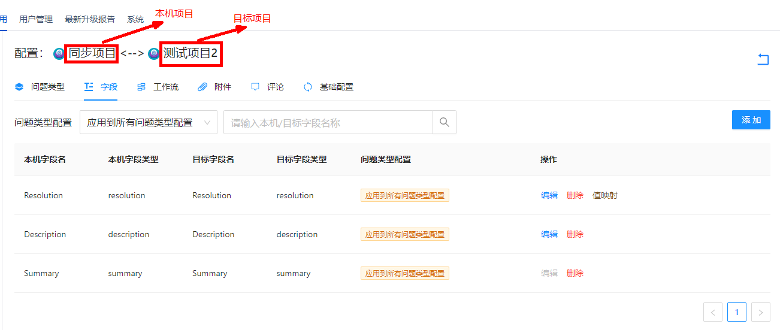Open the 问题类型 tab

pyautogui.click(x=40, y=87)
